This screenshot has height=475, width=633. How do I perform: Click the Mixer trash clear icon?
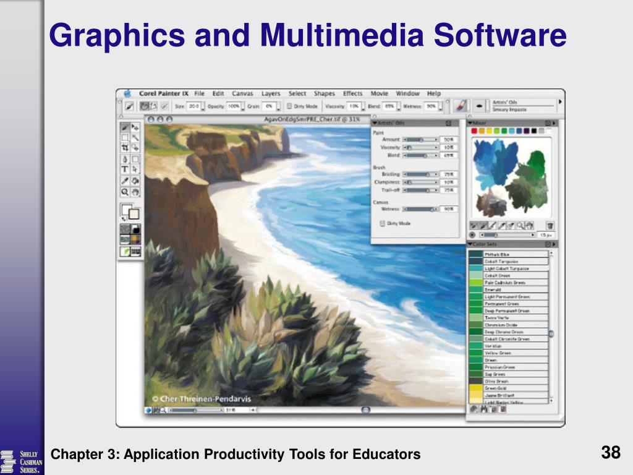[550, 225]
